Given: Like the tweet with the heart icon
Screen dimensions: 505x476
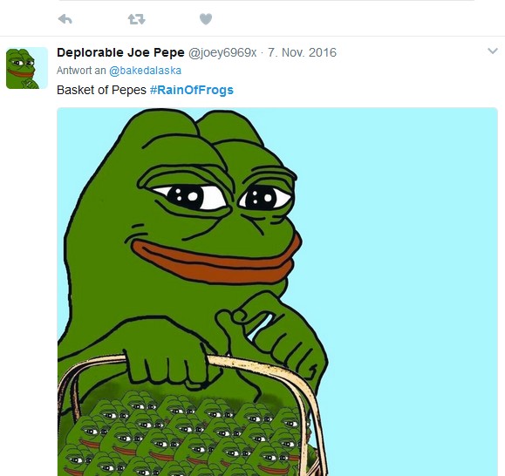Looking at the screenshot, I should click(x=206, y=19).
